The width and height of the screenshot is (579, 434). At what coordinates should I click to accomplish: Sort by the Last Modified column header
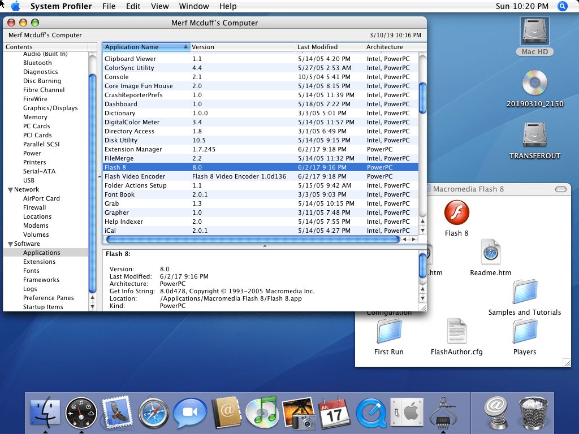click(x=330, y=47)
